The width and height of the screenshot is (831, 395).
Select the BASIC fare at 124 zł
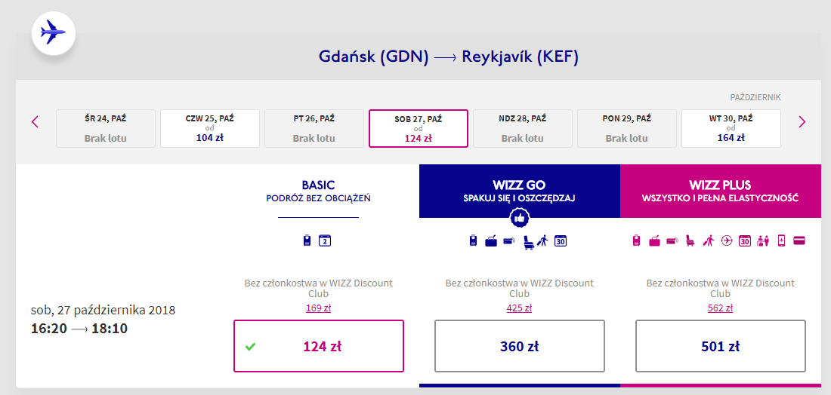coord(319,346)
